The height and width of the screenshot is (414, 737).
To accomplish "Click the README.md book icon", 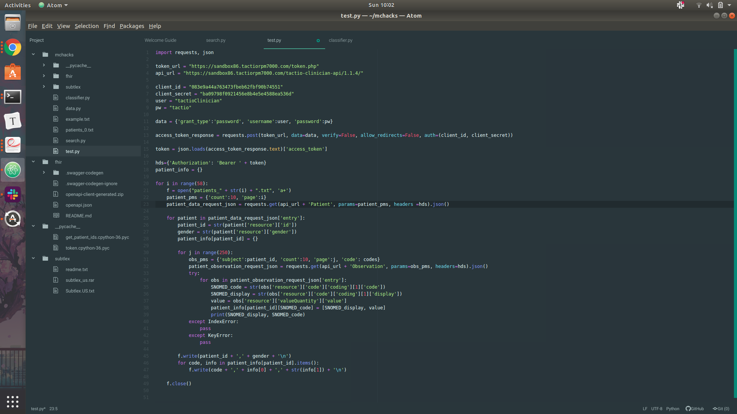I will [x=56, y=216].
